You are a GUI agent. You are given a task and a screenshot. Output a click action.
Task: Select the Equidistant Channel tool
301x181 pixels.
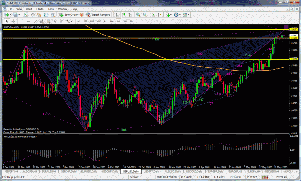coord(41,21)
